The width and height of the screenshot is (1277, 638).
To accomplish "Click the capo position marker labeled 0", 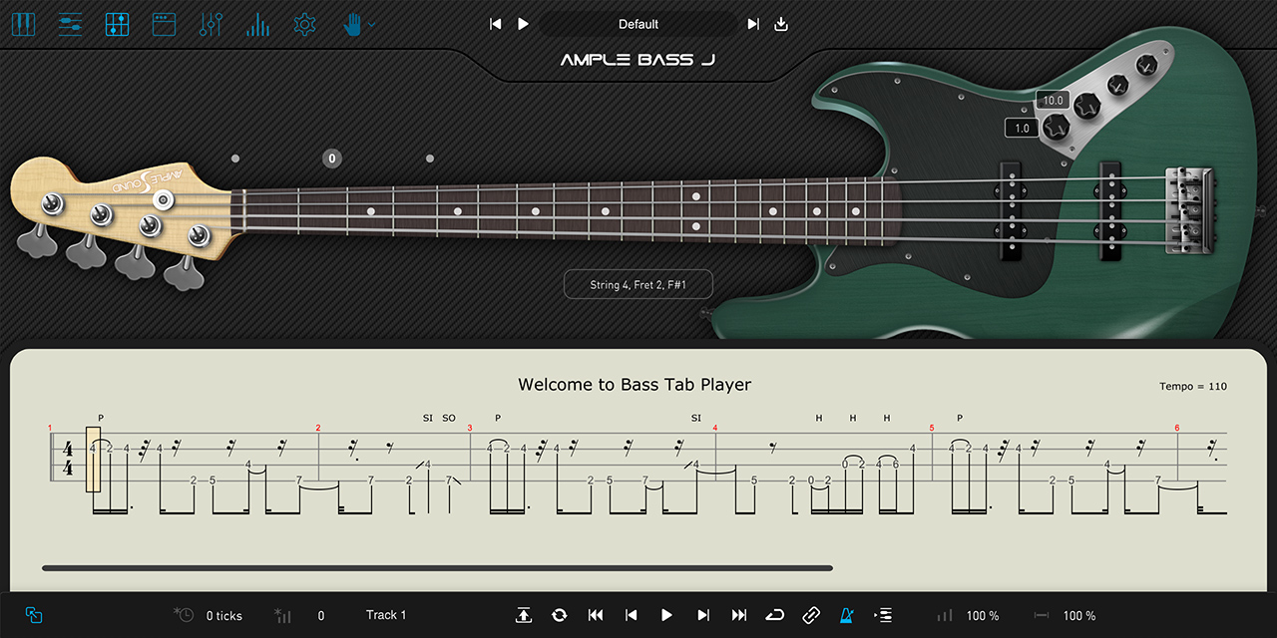I will pos(332,159).
